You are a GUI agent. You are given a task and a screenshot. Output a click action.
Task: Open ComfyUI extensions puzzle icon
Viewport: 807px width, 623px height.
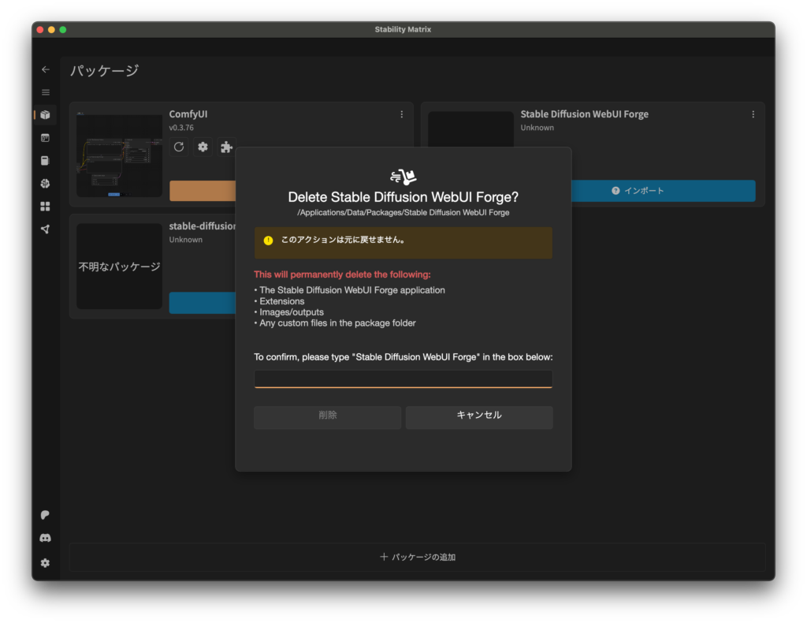pos(226,147)
